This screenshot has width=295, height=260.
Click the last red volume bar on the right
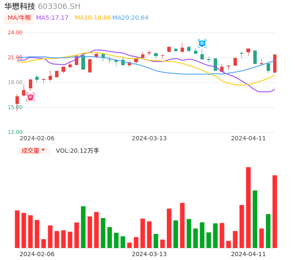[x=275, y=212]
